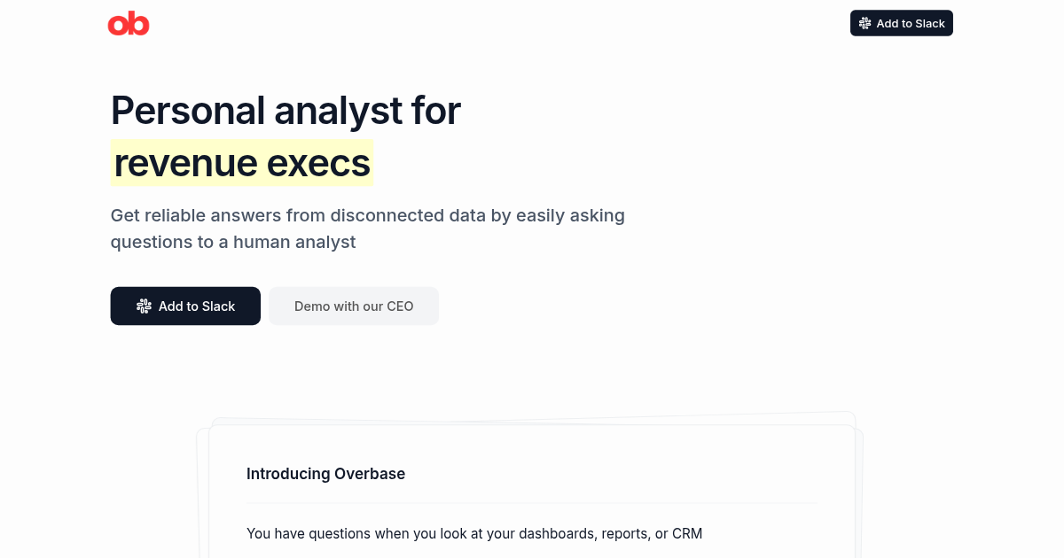Click "Add to Slack" in the top navigation bar
This screenshot has width=1064, height=558.
(902, 23)
